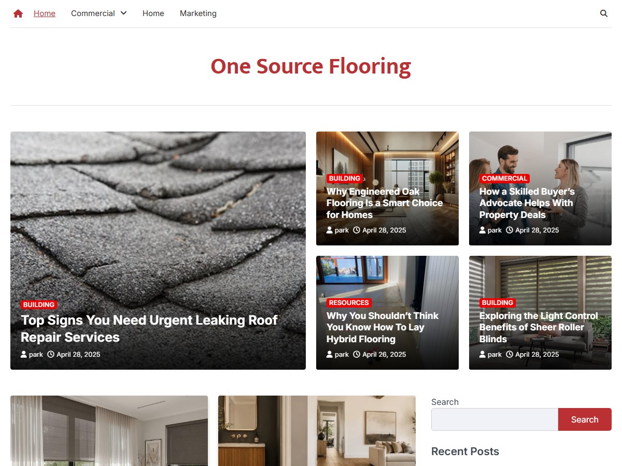Open Exploring the Light Control Sheer Roller Blinds article
Image resolution: width=622 pixels, height=466 pixels.
pos(539,327)
